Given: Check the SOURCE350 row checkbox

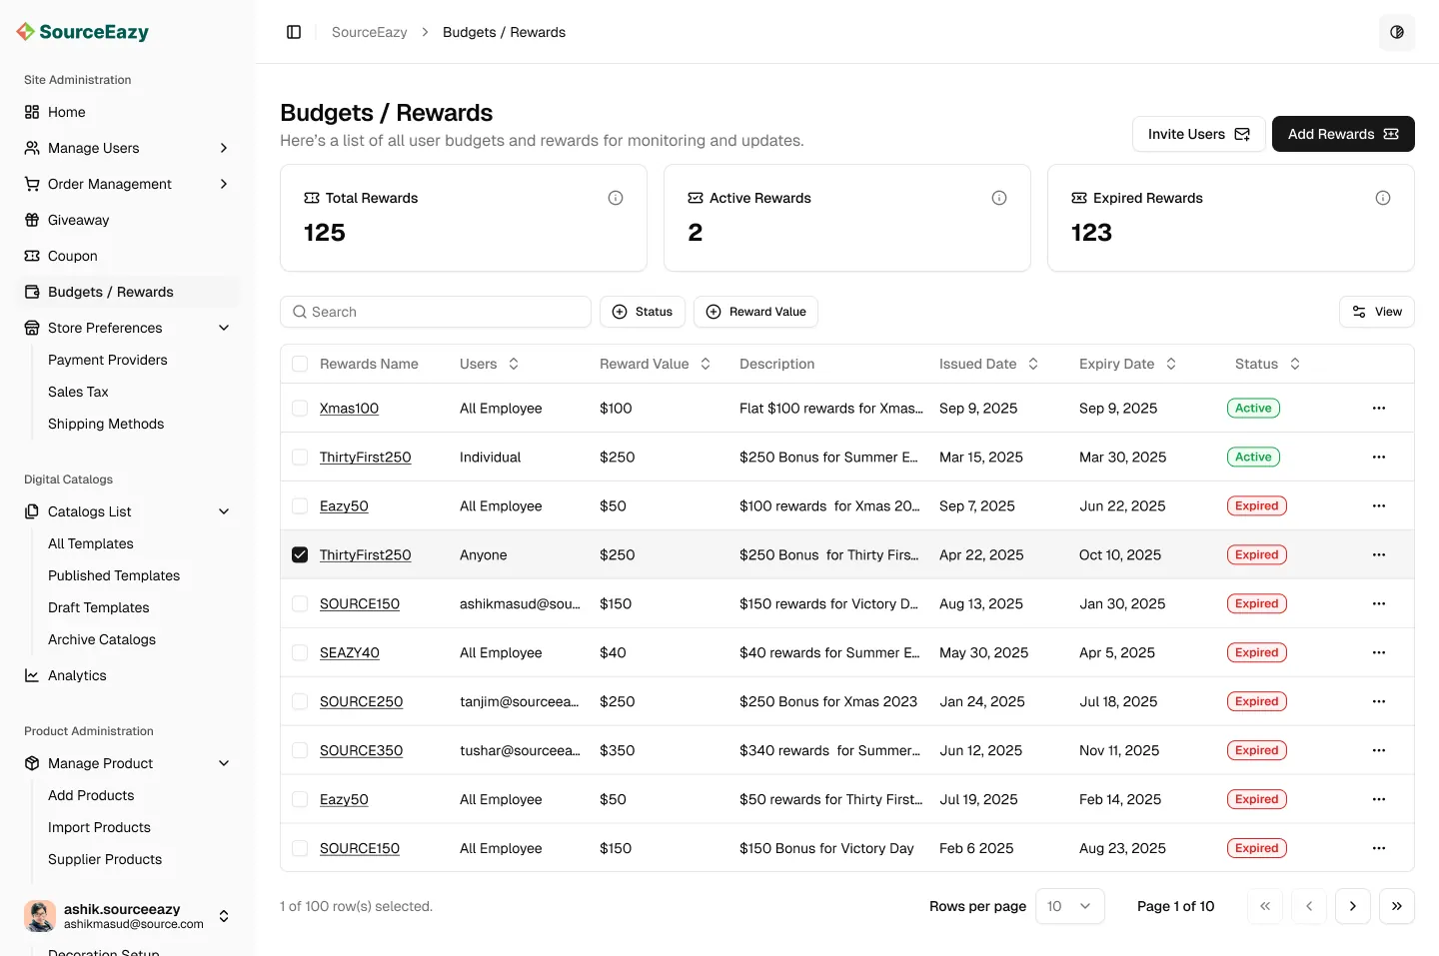Looking at the screenshot, I should tap(300, 750).
